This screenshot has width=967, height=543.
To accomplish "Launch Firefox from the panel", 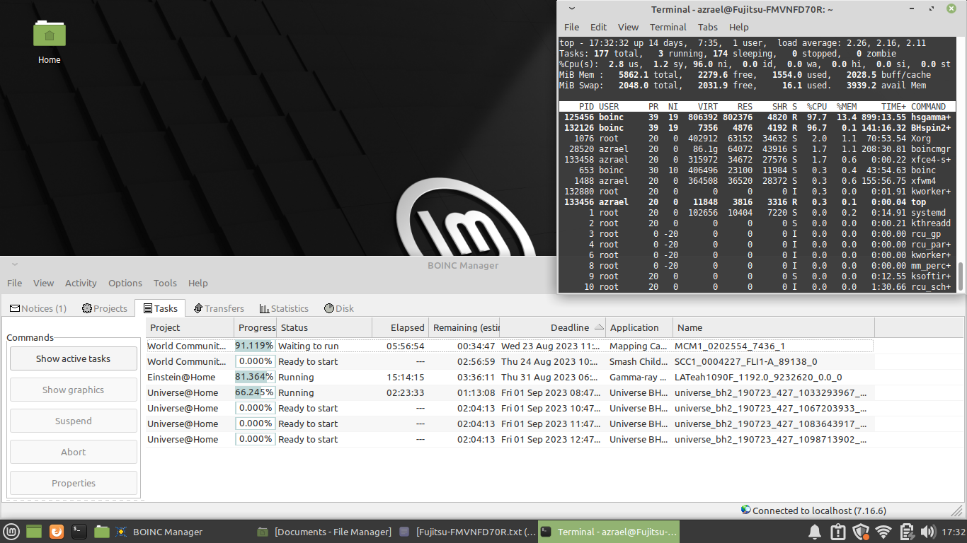I will tap(57, 532).
